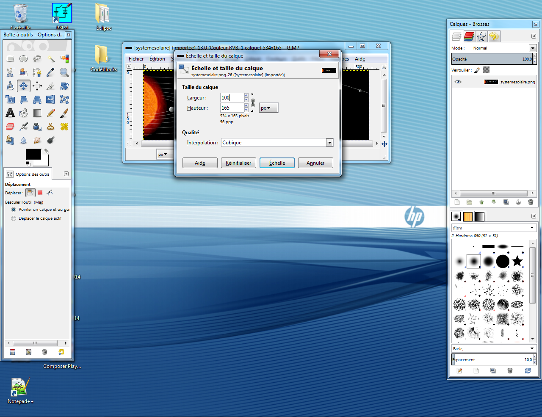This screenshot has width=542, height=417.
Task: Delete layer with trash icon in Calques
Action: click(x=531, y=202)
